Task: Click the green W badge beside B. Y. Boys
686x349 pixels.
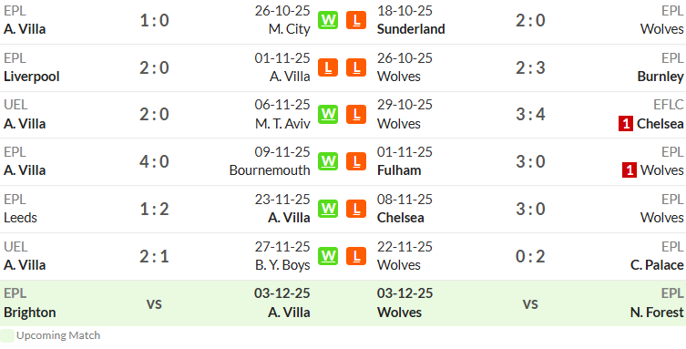Action: (x=328, y=256)
